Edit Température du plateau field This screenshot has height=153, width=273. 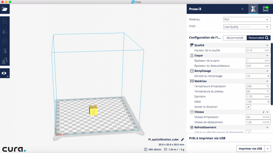[x=258, y=91]
